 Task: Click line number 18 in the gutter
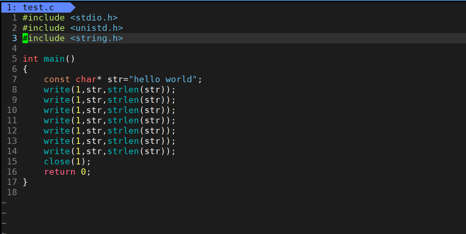12,192
